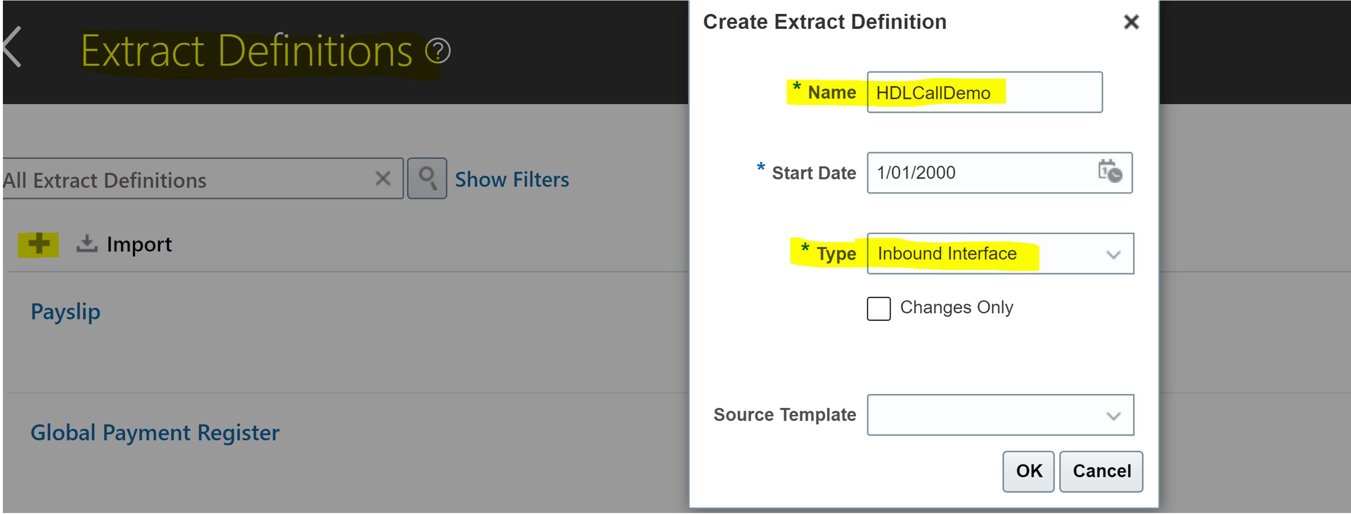Screen dimensions: 1351x514
Task: Click the magnifier search button
Action: [427, 179]
